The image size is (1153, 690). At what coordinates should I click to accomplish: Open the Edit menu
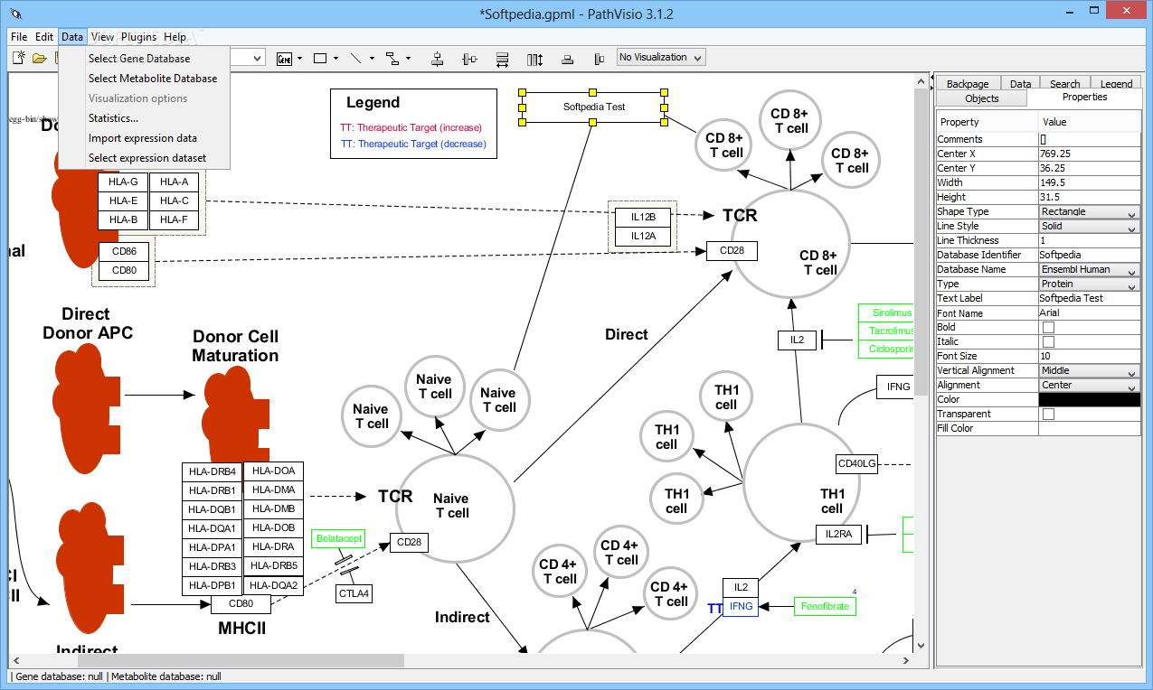point(44,37)
